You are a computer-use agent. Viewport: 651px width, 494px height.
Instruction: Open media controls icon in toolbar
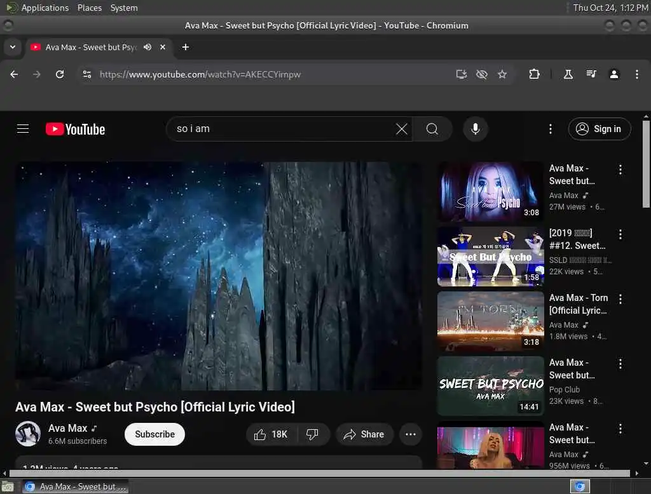pos(591,74)
